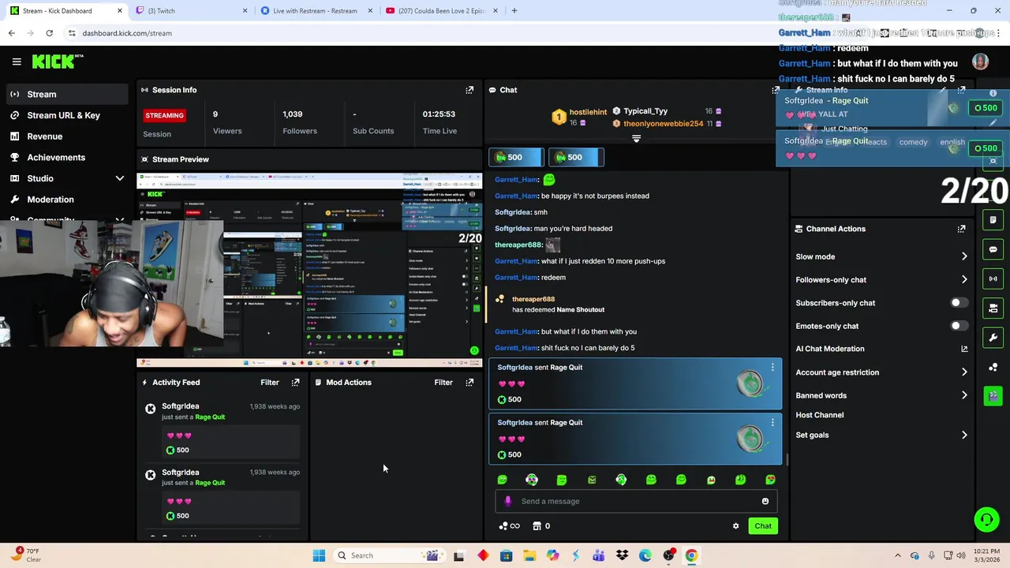Viewport: 1010px width, 568px height.
Task: Open Activity Feed Filter
Action: [270, 383]
